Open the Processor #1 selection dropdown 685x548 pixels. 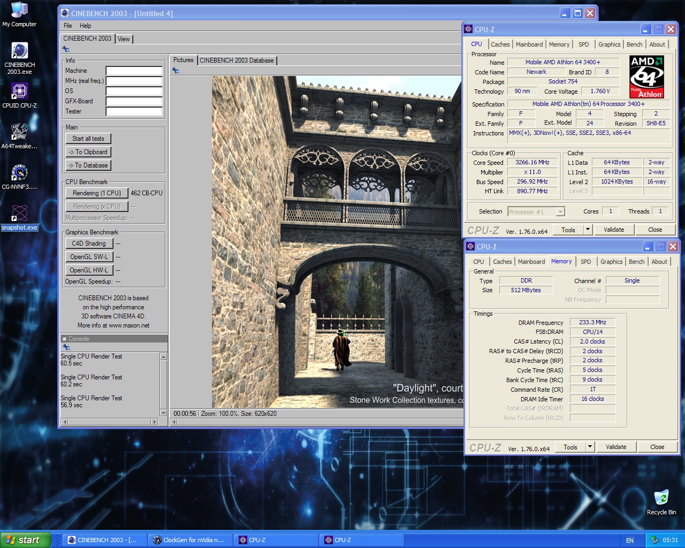[x=536, y=211]
